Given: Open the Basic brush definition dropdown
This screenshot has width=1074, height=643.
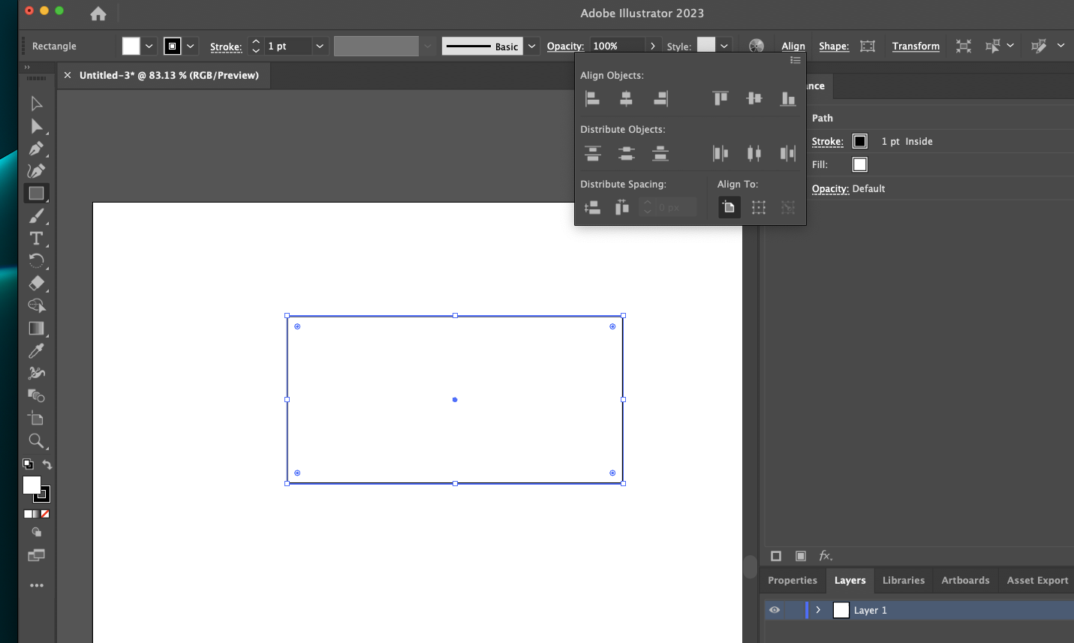Looking at the screenshot, I should click(531, 46).
